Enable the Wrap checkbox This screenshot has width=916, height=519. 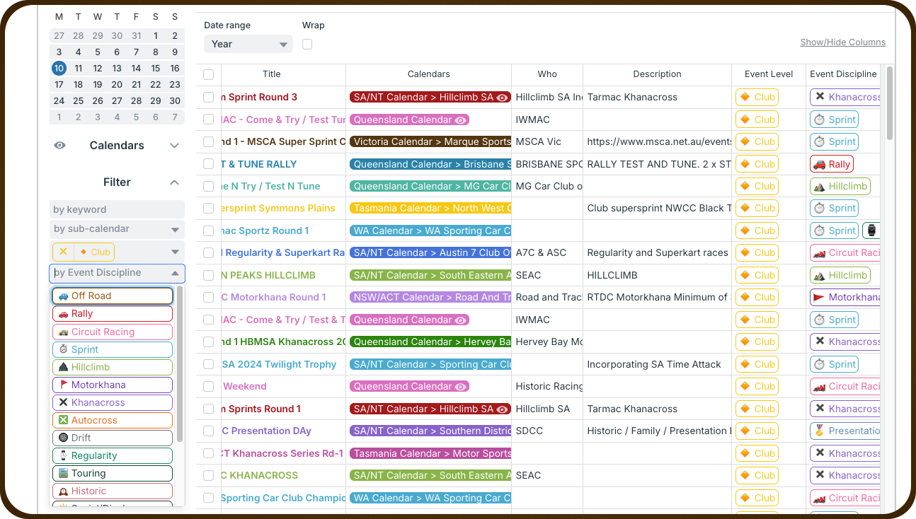(x=307, y=45)
